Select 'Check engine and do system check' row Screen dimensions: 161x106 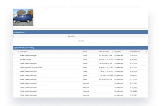pyautogui.click(x=80, y=68)
